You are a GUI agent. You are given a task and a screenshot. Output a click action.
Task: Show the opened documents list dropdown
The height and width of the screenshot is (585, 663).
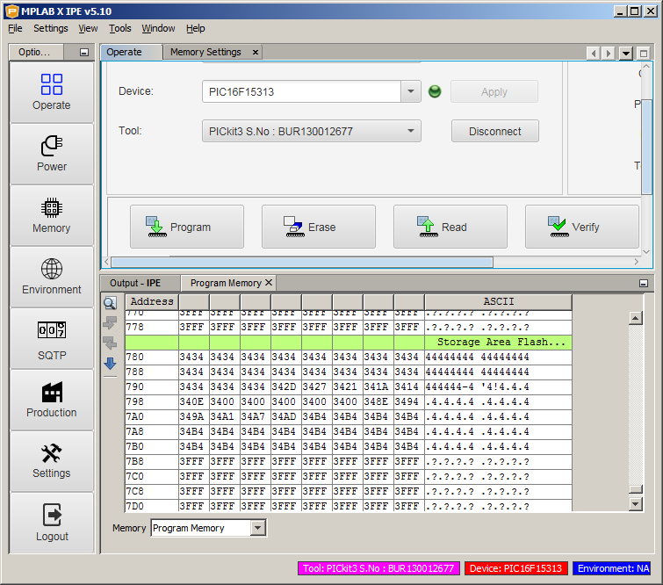point(626,54)
